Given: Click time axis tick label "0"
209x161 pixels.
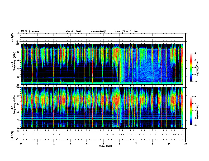Looking at the screenshot, I should click(x=21, y=144).
